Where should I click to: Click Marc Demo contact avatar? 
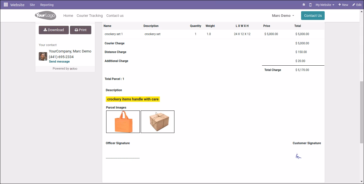(x=43, y=56)
